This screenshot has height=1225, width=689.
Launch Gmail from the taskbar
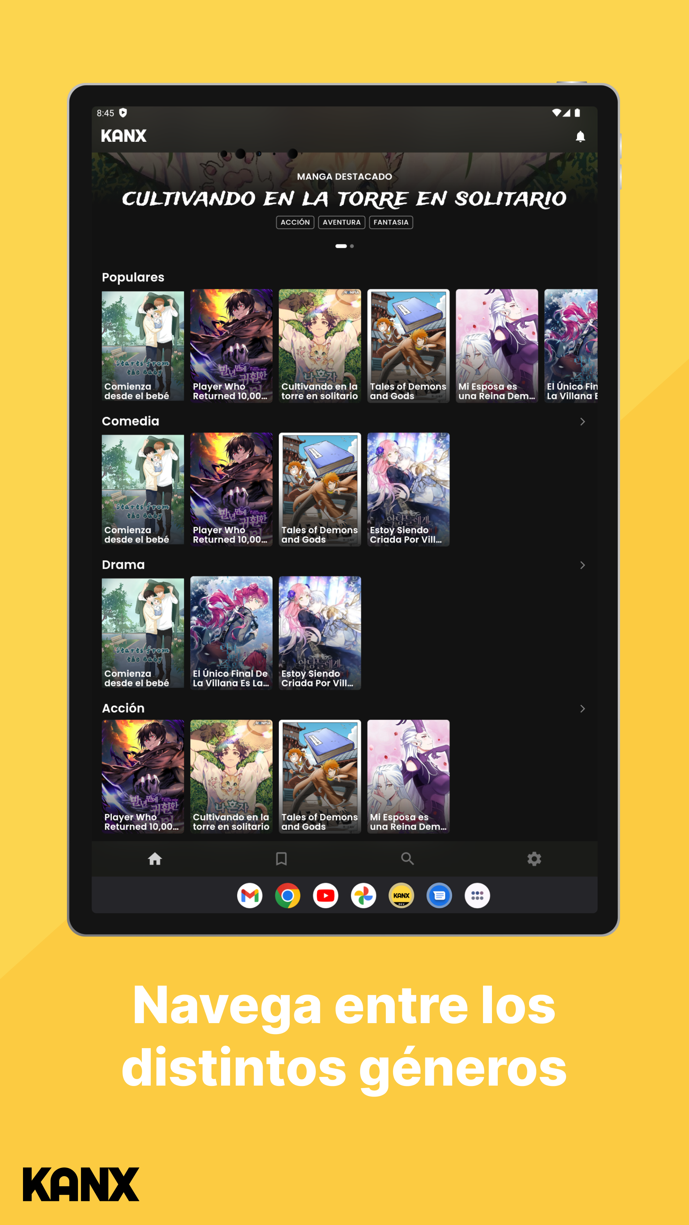pos(250,895)
